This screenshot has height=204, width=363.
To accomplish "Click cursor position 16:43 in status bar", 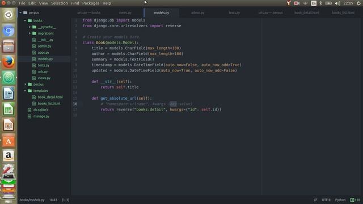I will 53,200.
